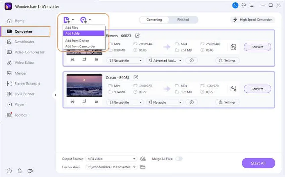The image size is (285, 177).
Task: Crop the Flowers video
Action: 84,59
